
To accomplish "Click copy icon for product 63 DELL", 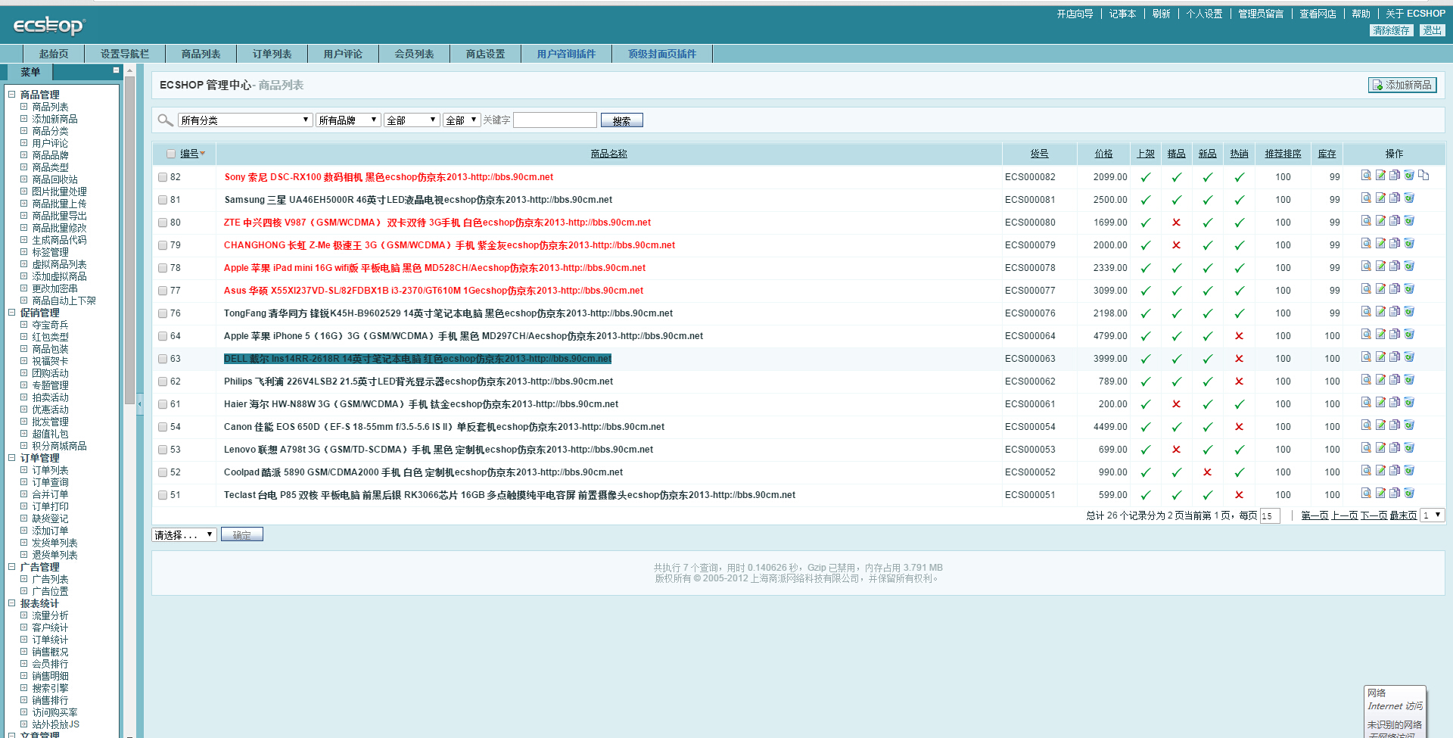I will click(1395, 357).
